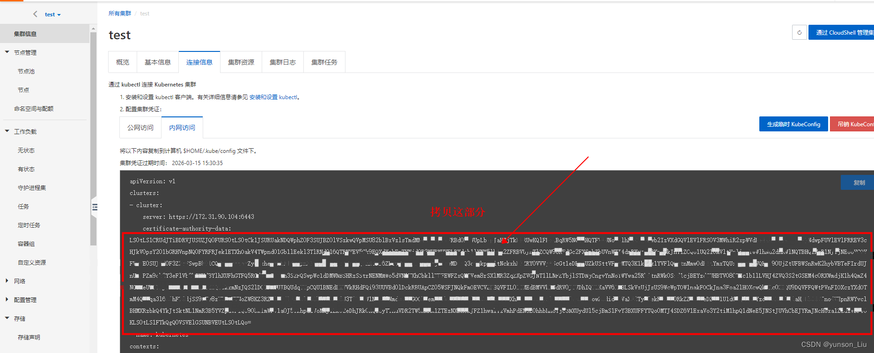
Task: Click 通过 CloudShell 管理集群 button
Action: coord(842,32)
